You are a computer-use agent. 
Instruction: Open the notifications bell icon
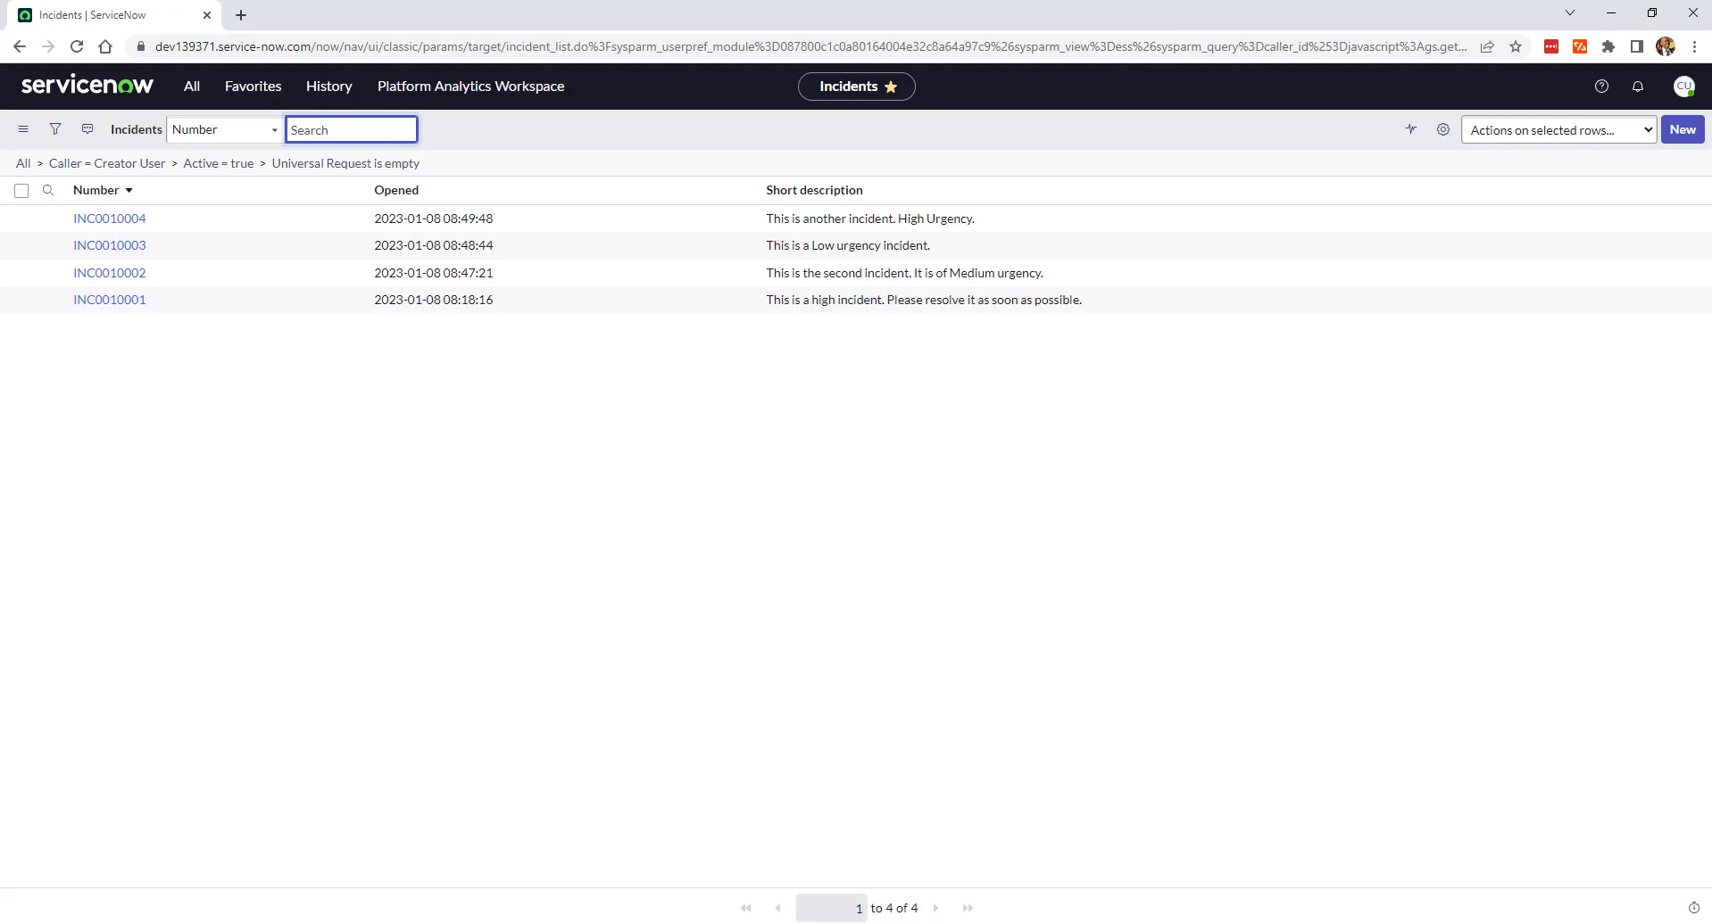(1638, 87)
